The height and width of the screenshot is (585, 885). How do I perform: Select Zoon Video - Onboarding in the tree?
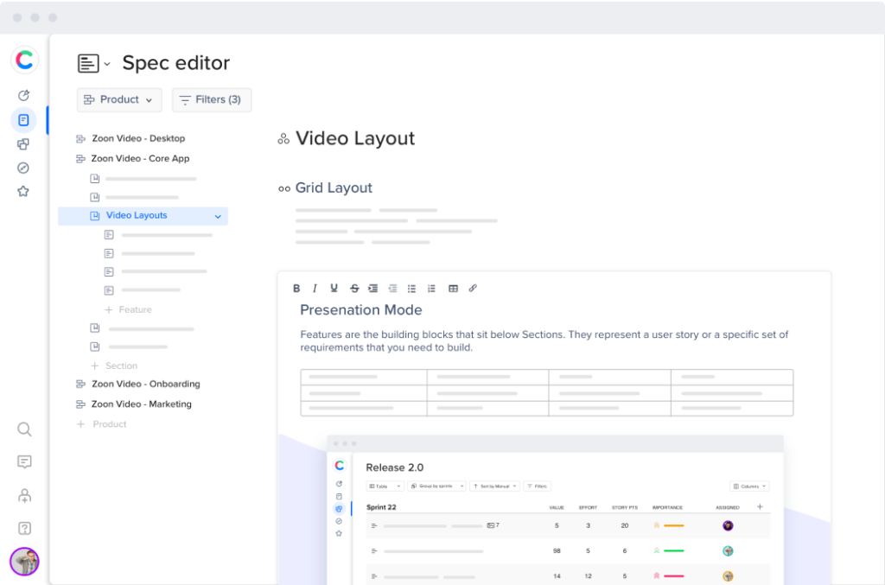coord(145,384)
